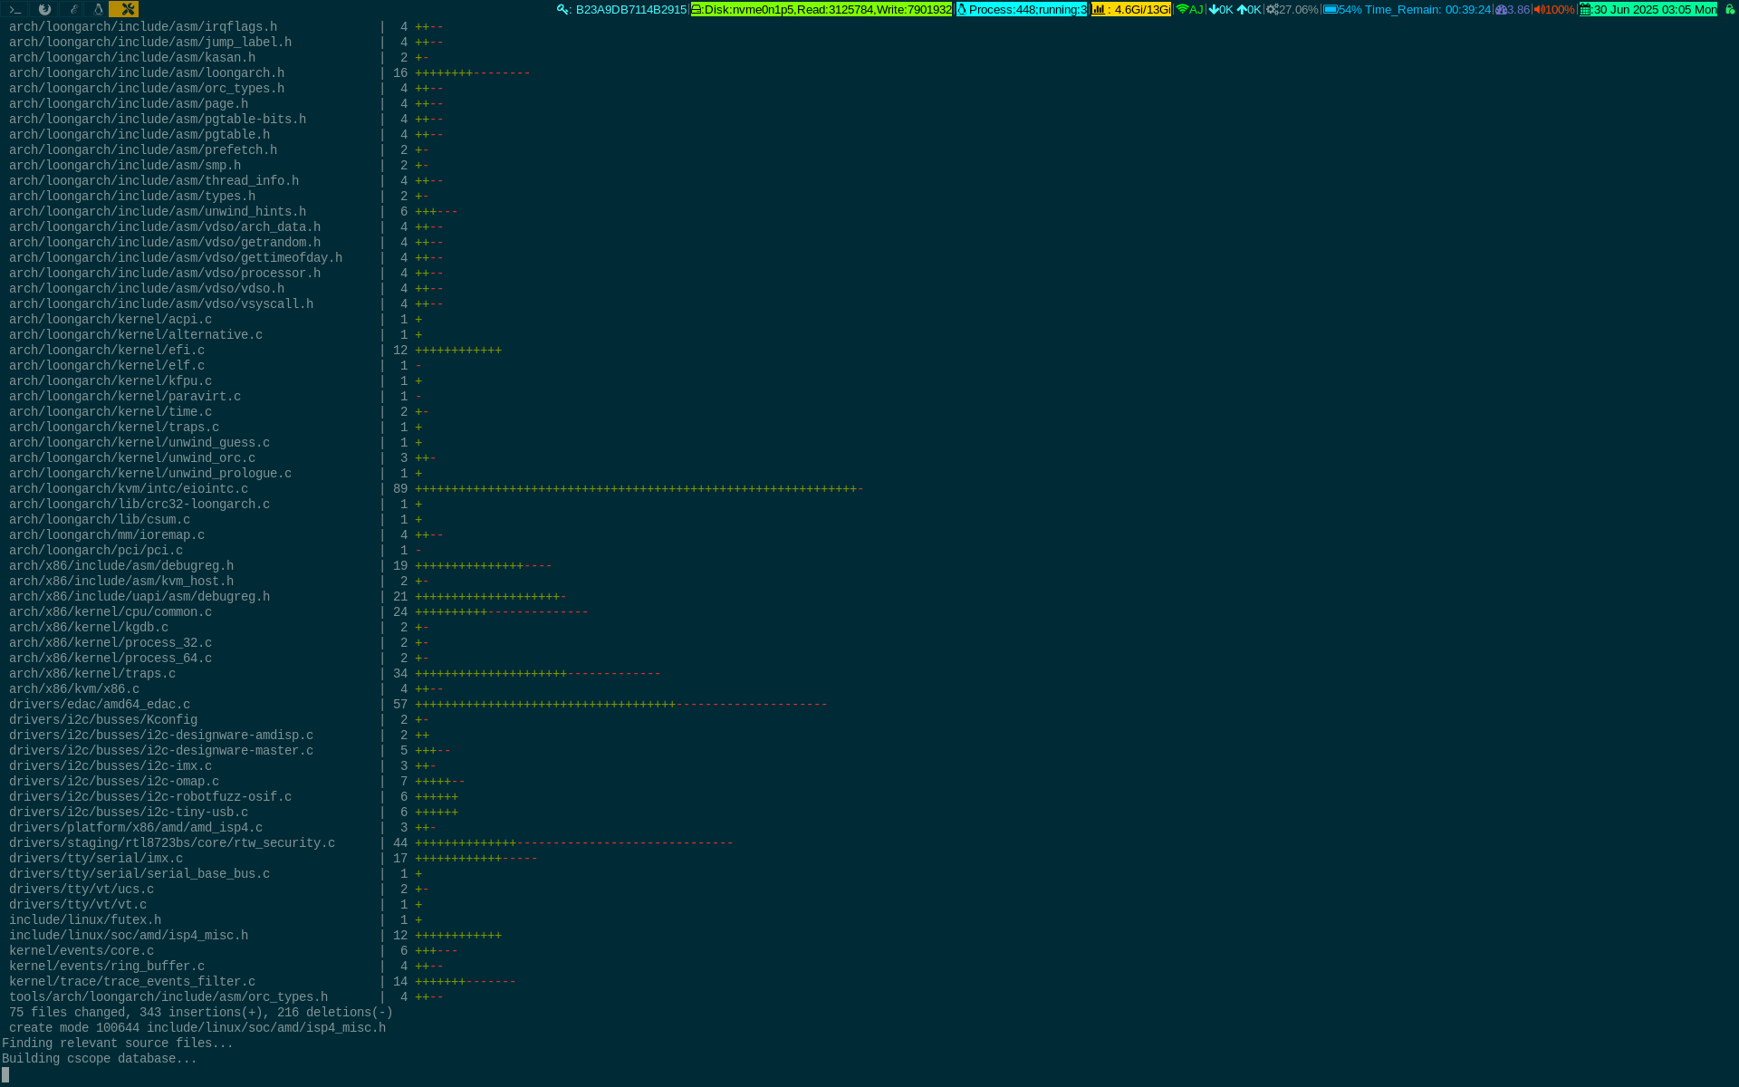
Task: Click arch/loongarch/include/asm/vdso/gettimeofday.h line
Action: [226, 258]
